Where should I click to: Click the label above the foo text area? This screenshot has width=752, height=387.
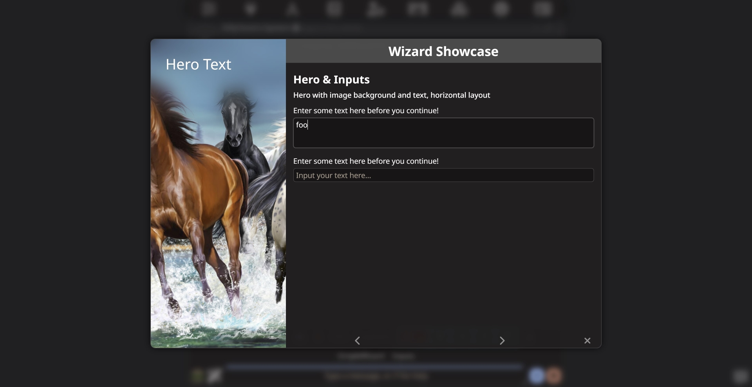tap(366, 110)
